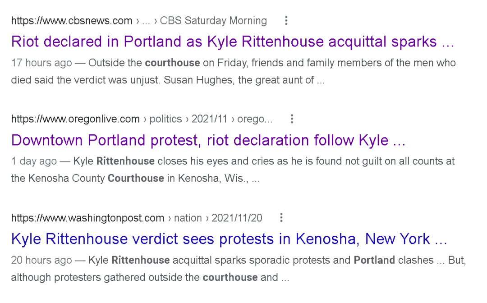
Task: Click the "1 day ago" timestamp
Action: 34,161
